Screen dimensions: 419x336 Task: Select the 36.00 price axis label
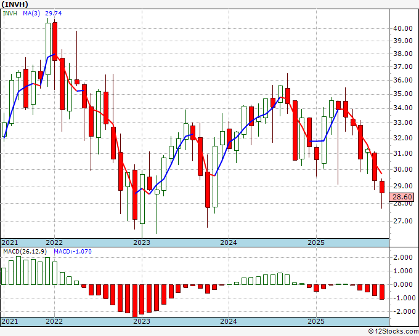pyautogui.click(x=403, y=80)
